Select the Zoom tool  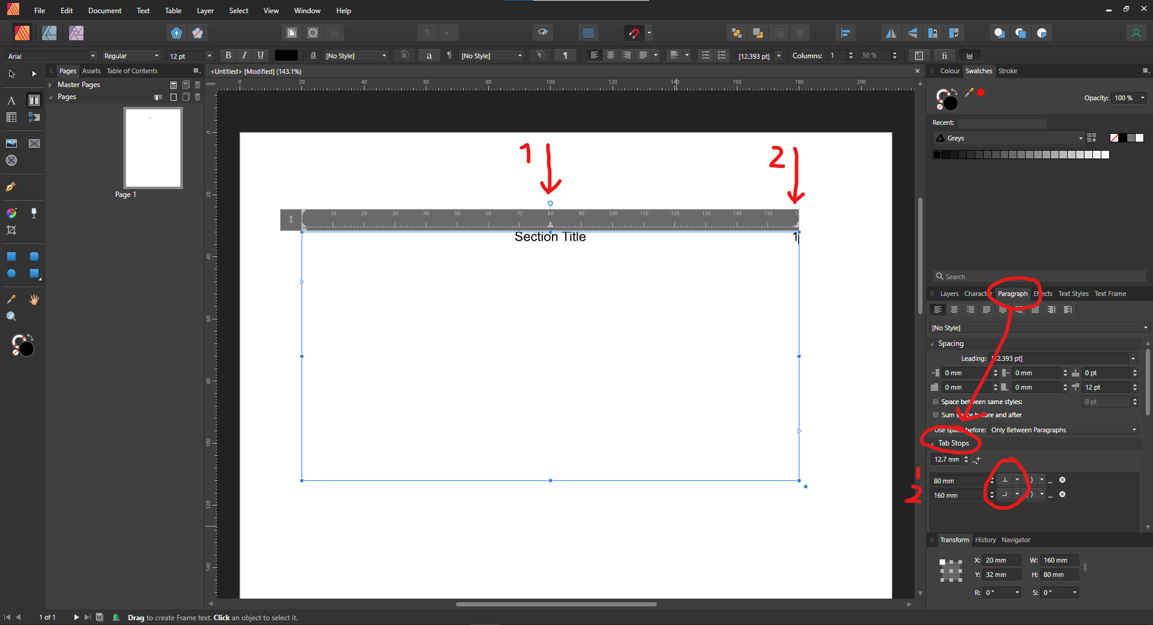tap(11, 316)
